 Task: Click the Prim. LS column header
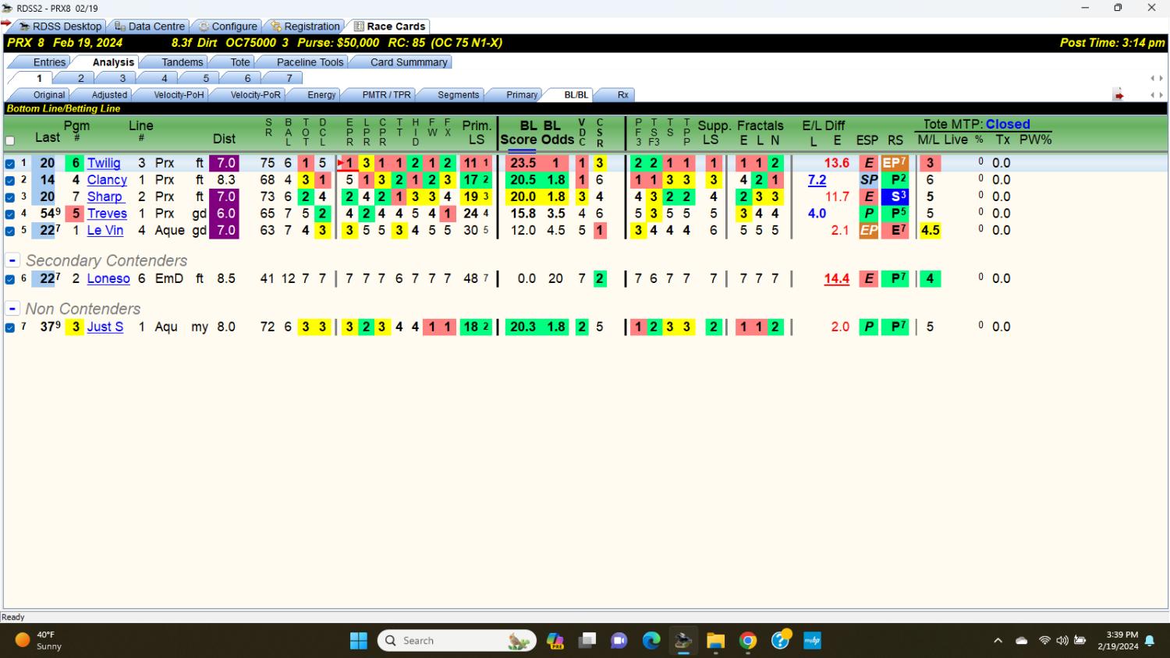(x=477, y=133)
